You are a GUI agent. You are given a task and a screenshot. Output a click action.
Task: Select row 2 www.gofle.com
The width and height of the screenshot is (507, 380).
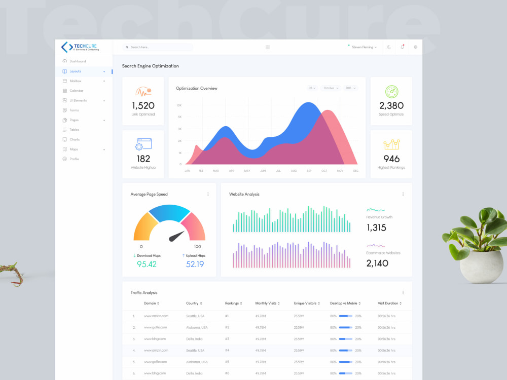(267, 327)
